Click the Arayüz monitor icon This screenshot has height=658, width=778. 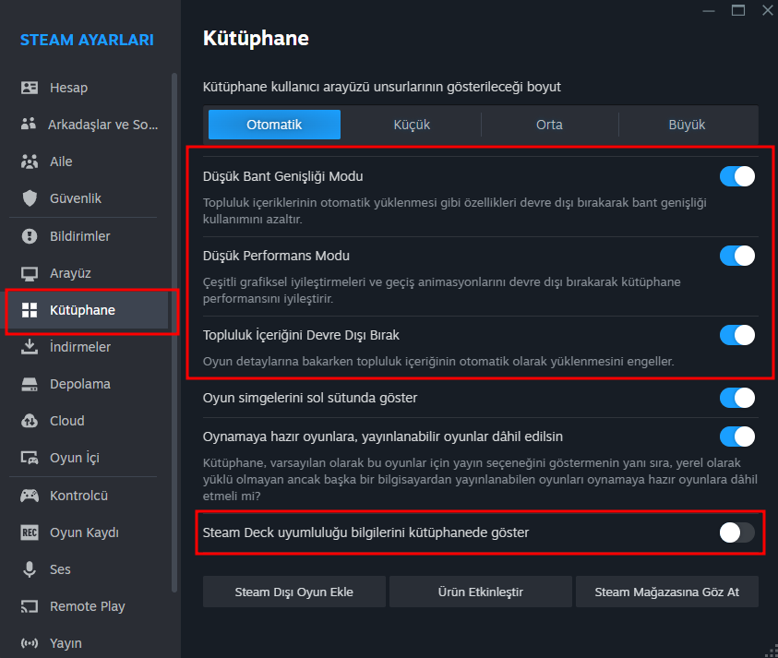tap(30, 273)
